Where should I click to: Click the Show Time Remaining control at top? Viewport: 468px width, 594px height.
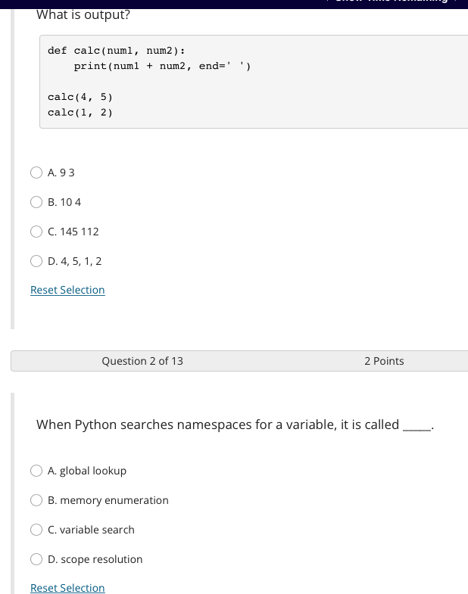[392, 2]
